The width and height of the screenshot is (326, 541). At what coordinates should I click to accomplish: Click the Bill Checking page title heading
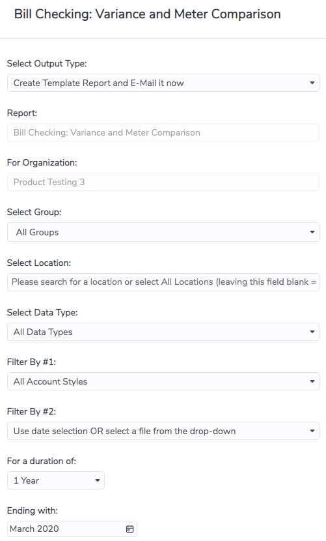pyautogui.click(x=148, y=14)
